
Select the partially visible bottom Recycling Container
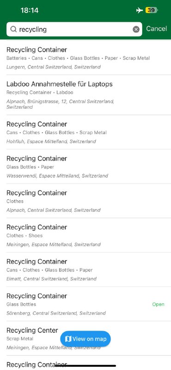85,363
